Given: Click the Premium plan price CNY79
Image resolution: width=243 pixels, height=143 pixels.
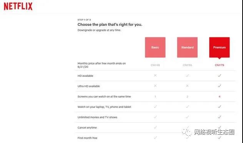Looking at the screenshot, I should pyautogui.click(x=219, y=65).
